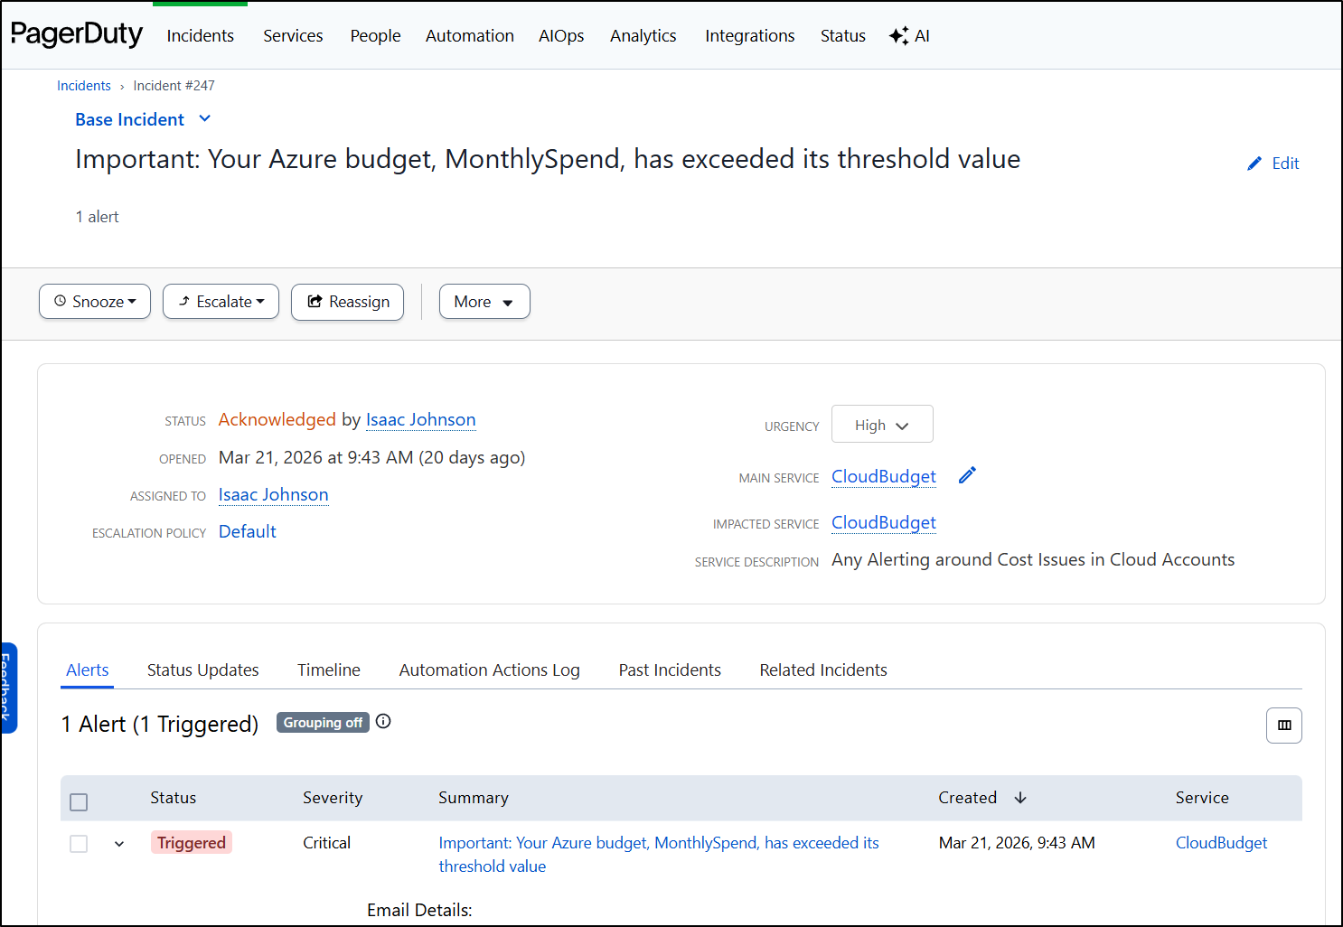Screen dimensions: 1343x927
Task: Tick the select-all alerts header checkbox
Action: (79, 801)
